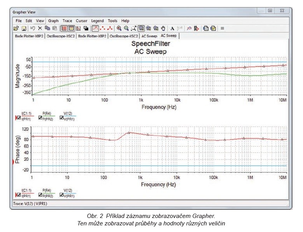This screenshot has width=303, height=232.
Task: Toggle I(C1:1) checkbox in Magnitude legend
Action: pyautogui.click(x=19, y=118)
